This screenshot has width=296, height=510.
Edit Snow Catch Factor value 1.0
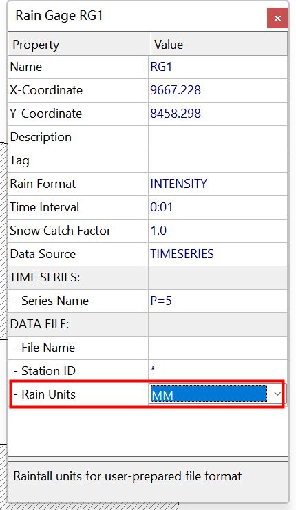pos(218,231)
